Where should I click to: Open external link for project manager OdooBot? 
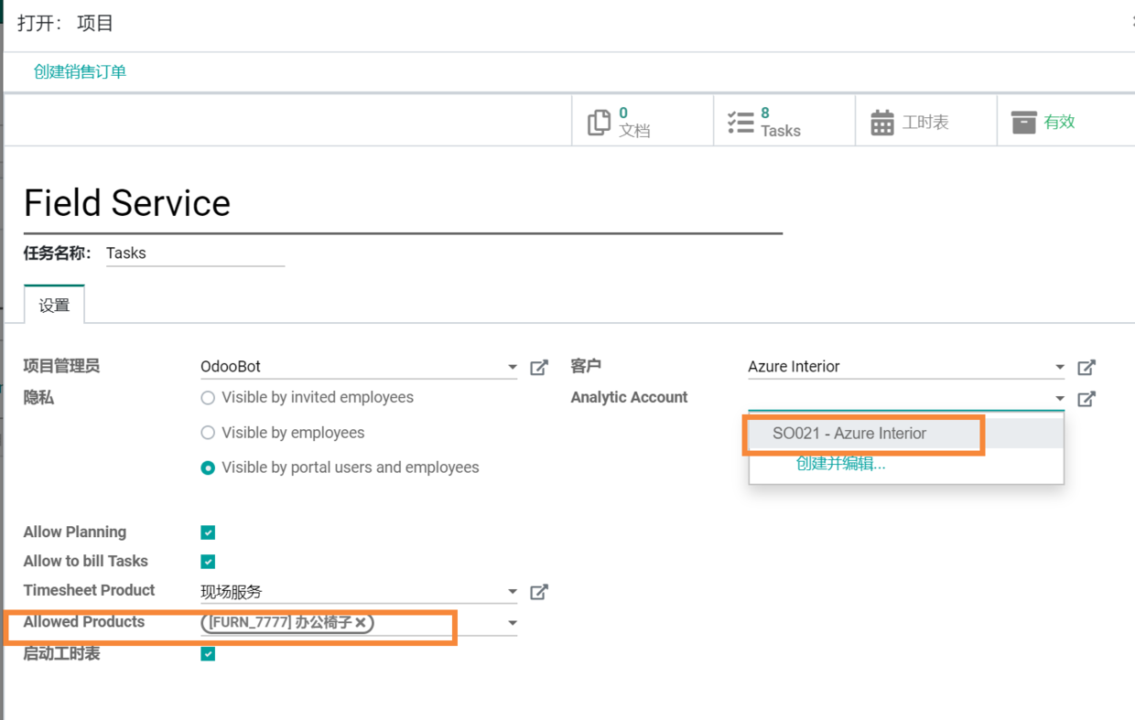coord(539,367)
